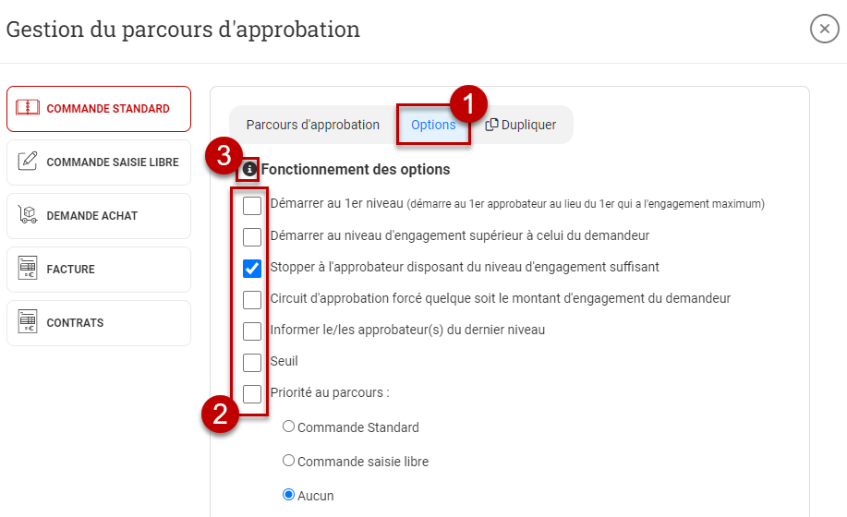Tick the Circuit d'approbation forcé checkbox
Image resolution: width=847 pixels, height=517 pixels.
point(252,299)
